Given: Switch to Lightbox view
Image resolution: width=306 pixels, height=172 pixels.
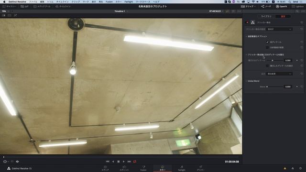Looking at the screenshot, I should [x=297, y=6].
